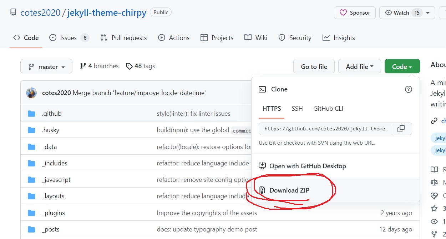Click the Clone help question mark icon
Screen dimensions: 446x239
409,89
